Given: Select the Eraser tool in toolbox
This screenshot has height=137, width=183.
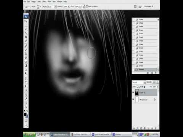Looking at the screenshot, I should [x=26, y=62].
